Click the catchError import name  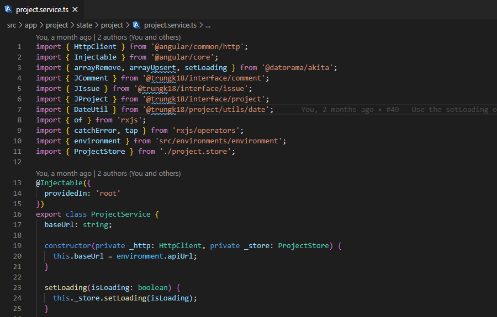pyautogui.click(x=96, y=130)
